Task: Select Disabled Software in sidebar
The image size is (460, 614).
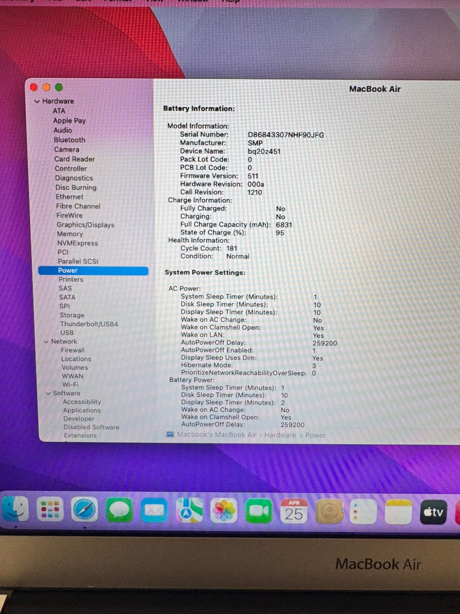Action: click(x=92, y=427)
